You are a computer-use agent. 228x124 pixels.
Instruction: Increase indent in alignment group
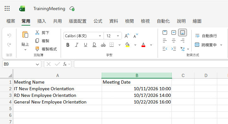click(x=174, y=49)
